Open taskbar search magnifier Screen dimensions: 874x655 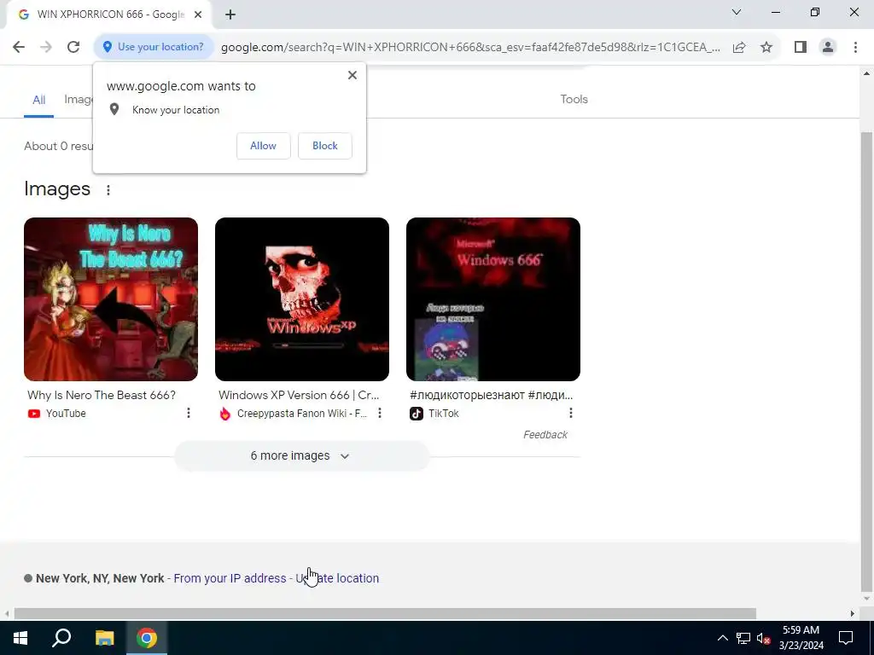[x=61, y=638]
